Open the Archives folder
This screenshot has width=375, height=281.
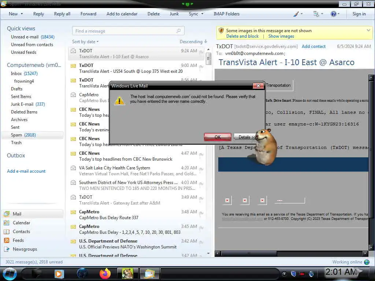19,119
